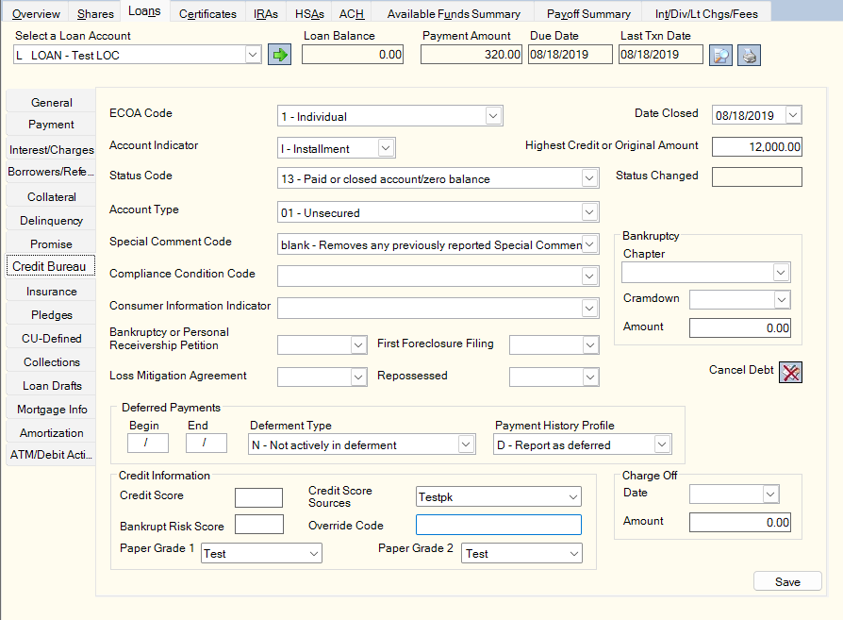Click the Bankrupt Risk Score field
Screen dimensions: 843x620
coord(259,524)
